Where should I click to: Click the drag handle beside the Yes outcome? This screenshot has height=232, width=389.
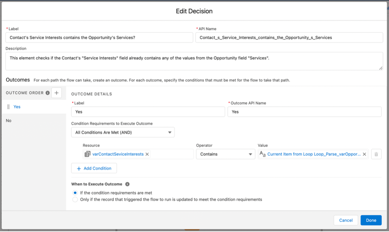8,106
